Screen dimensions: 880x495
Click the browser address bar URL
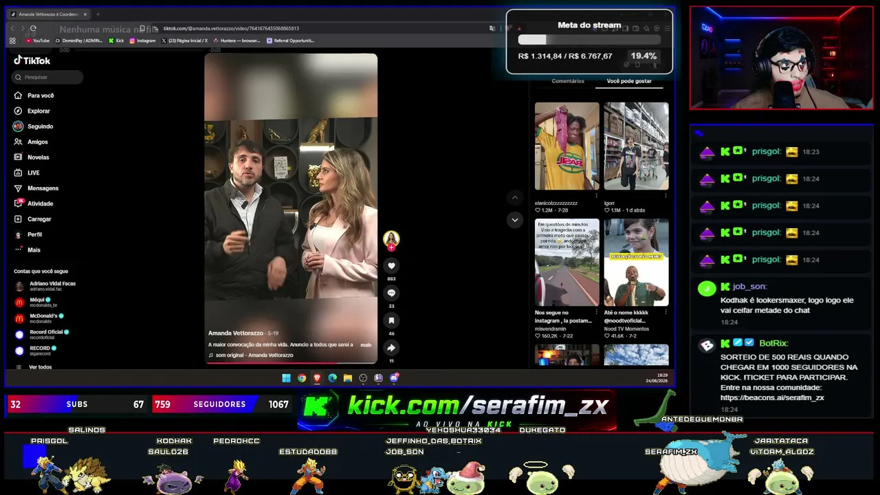point(231,28)
